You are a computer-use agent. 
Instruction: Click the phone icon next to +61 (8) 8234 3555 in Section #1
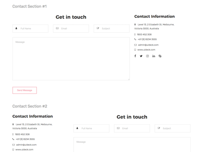pos(135,39)
